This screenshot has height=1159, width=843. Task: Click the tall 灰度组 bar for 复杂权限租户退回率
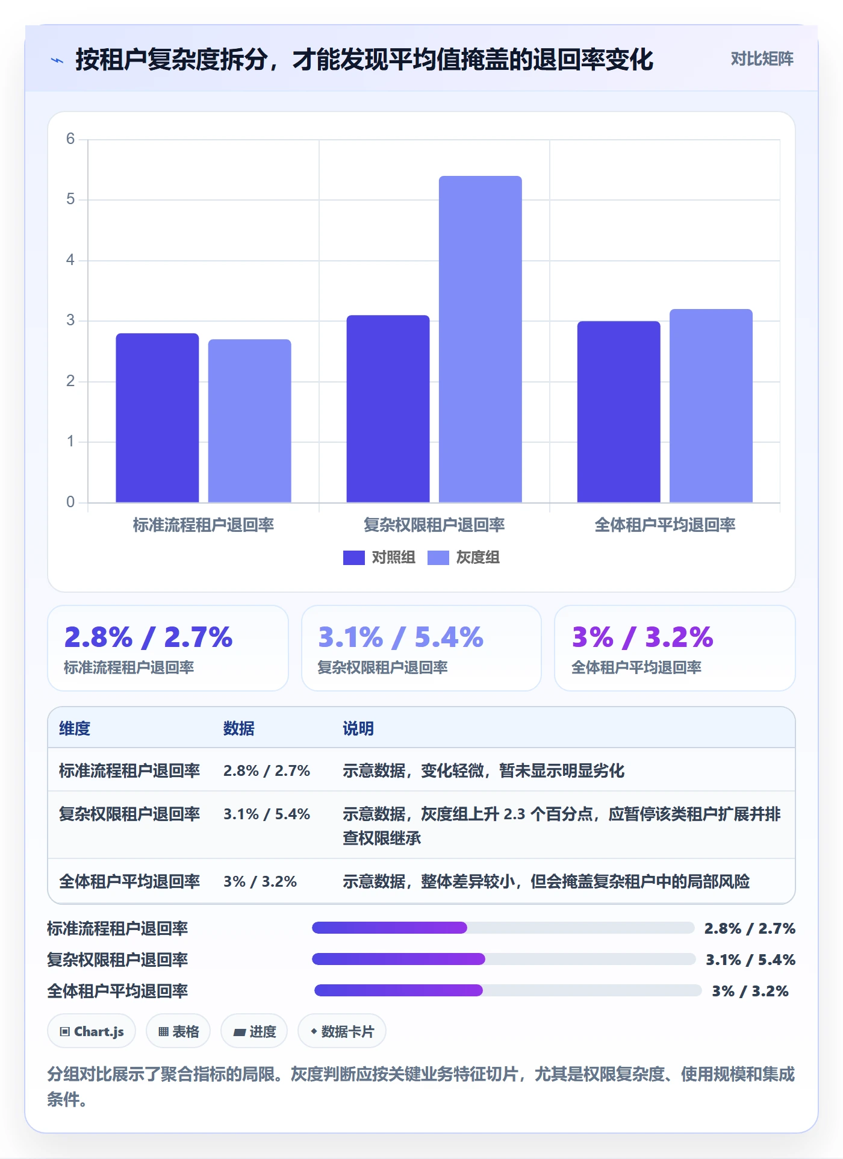[480, 339]
